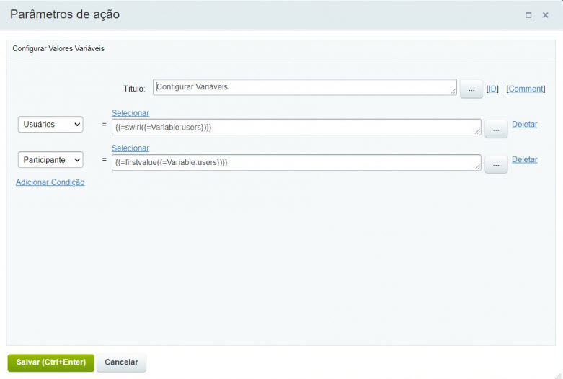Click Salvar (Ctrl+Enter) button
This screenshot has width=563, height=379.
(51, 362)
